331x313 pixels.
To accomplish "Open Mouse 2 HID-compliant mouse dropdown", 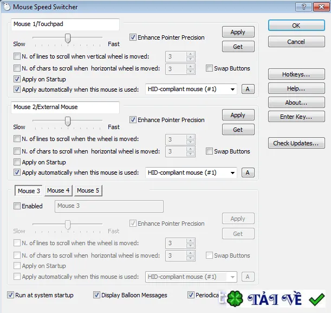I will coord(191,173).
